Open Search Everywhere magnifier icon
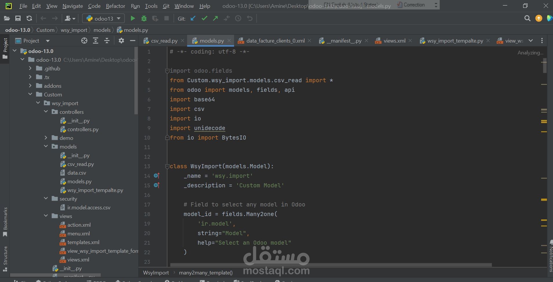 [x=528, y=19]
